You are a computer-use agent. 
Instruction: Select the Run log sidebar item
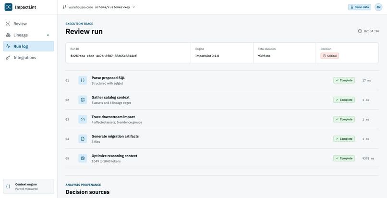tap(28, 46)
